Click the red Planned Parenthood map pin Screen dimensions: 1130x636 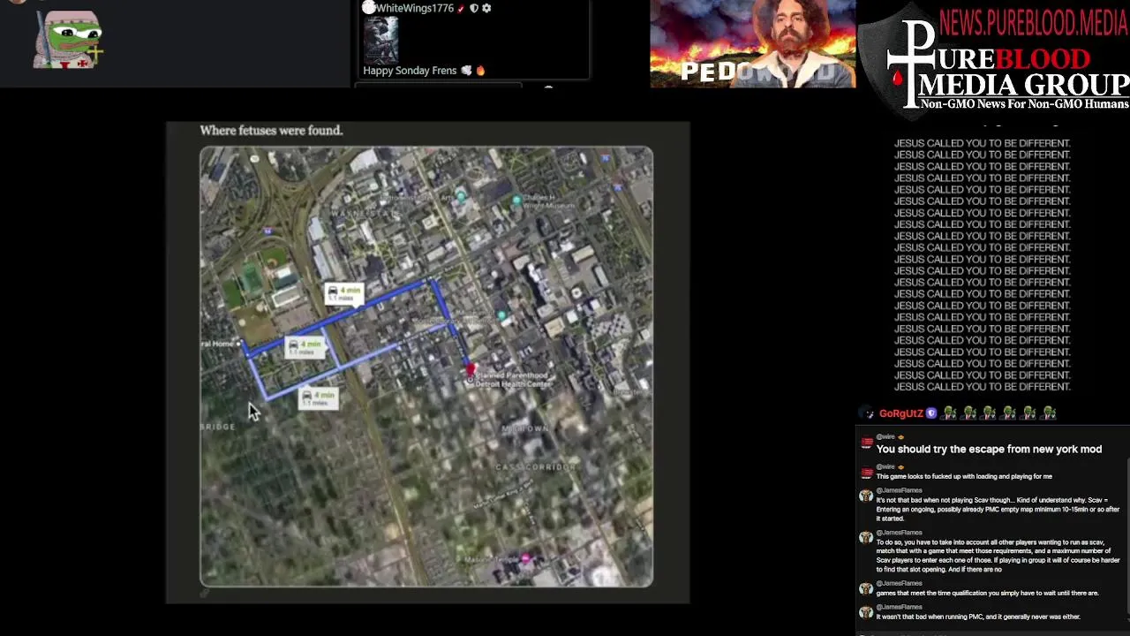tap(471, 369)
